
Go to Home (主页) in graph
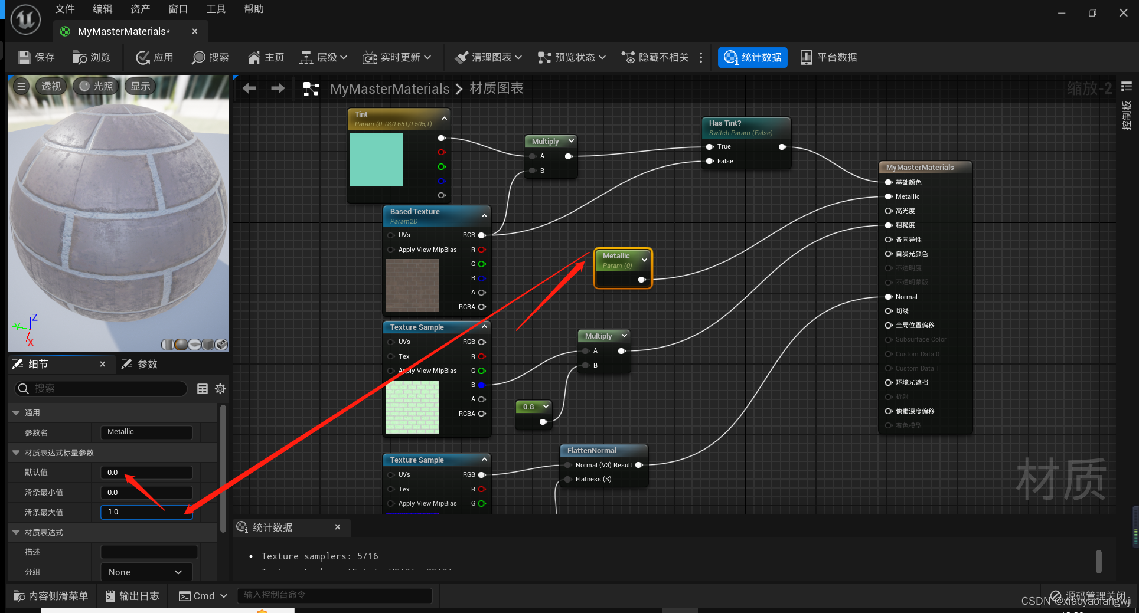pos(266,57)
